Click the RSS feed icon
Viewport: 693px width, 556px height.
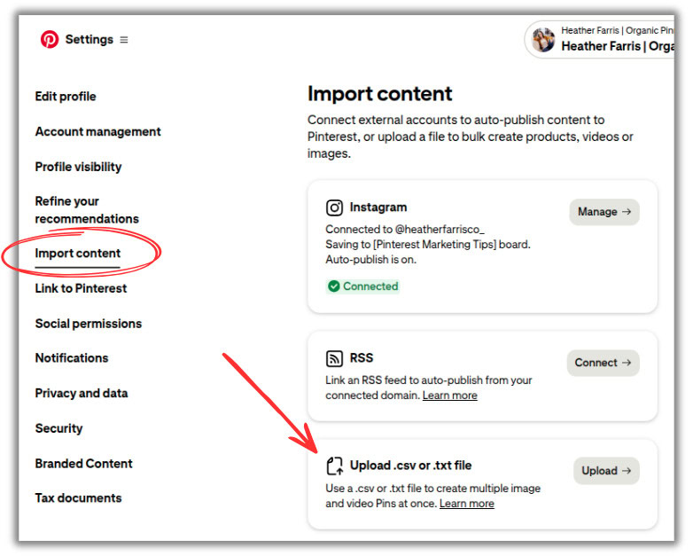[335, 358]
